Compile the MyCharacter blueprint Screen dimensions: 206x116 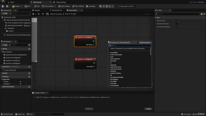pos(16,6)
